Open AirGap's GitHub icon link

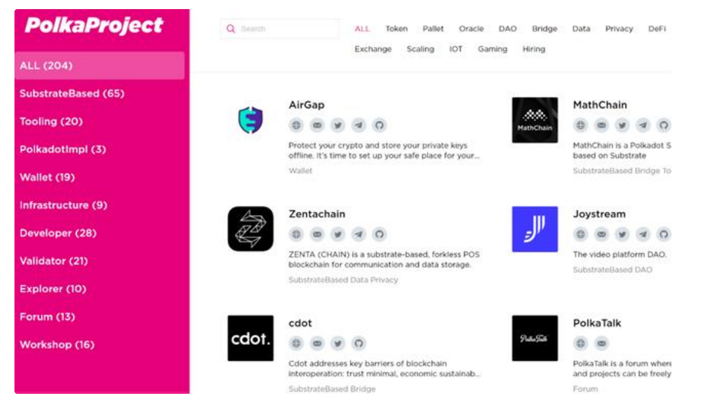coord(379,125)
